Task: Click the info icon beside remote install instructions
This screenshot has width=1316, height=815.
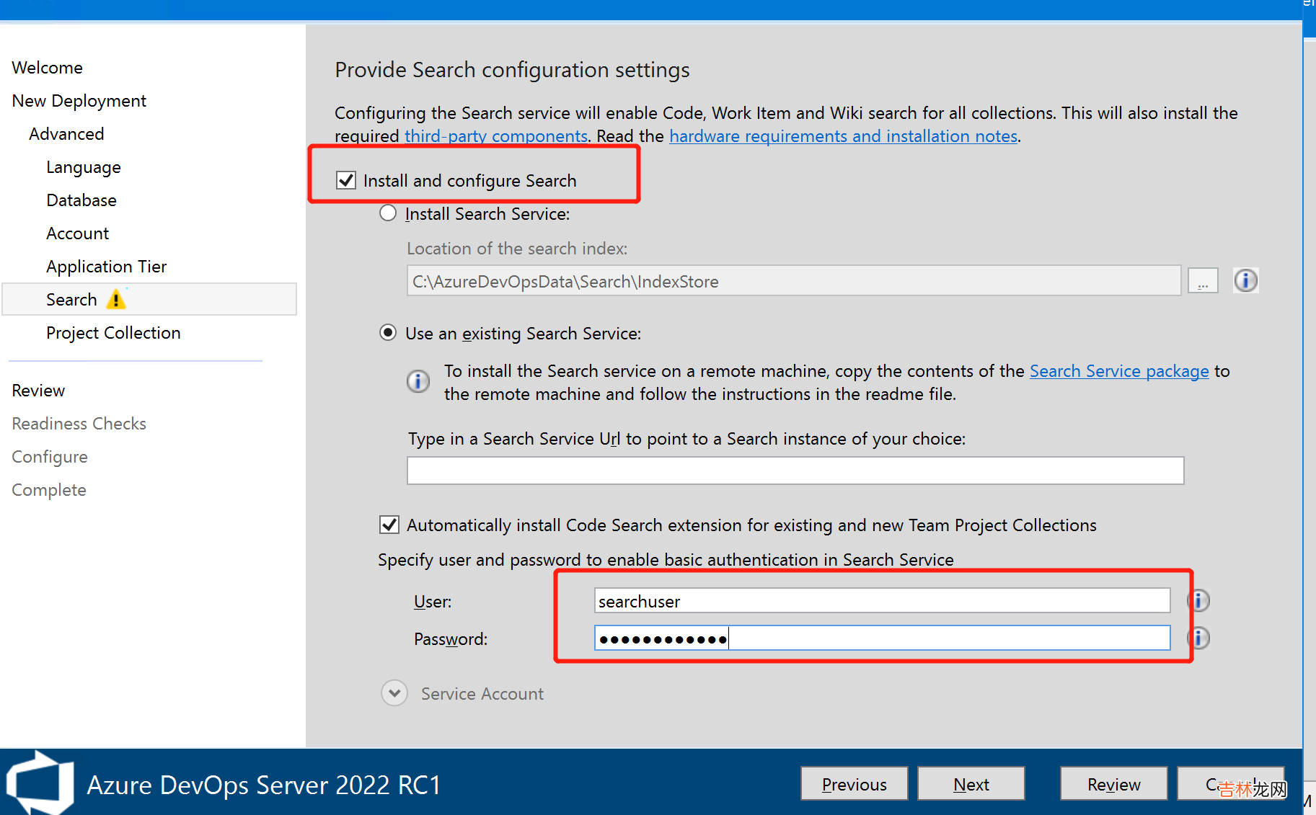Action: pyautogui.click(x=418, y=380)
